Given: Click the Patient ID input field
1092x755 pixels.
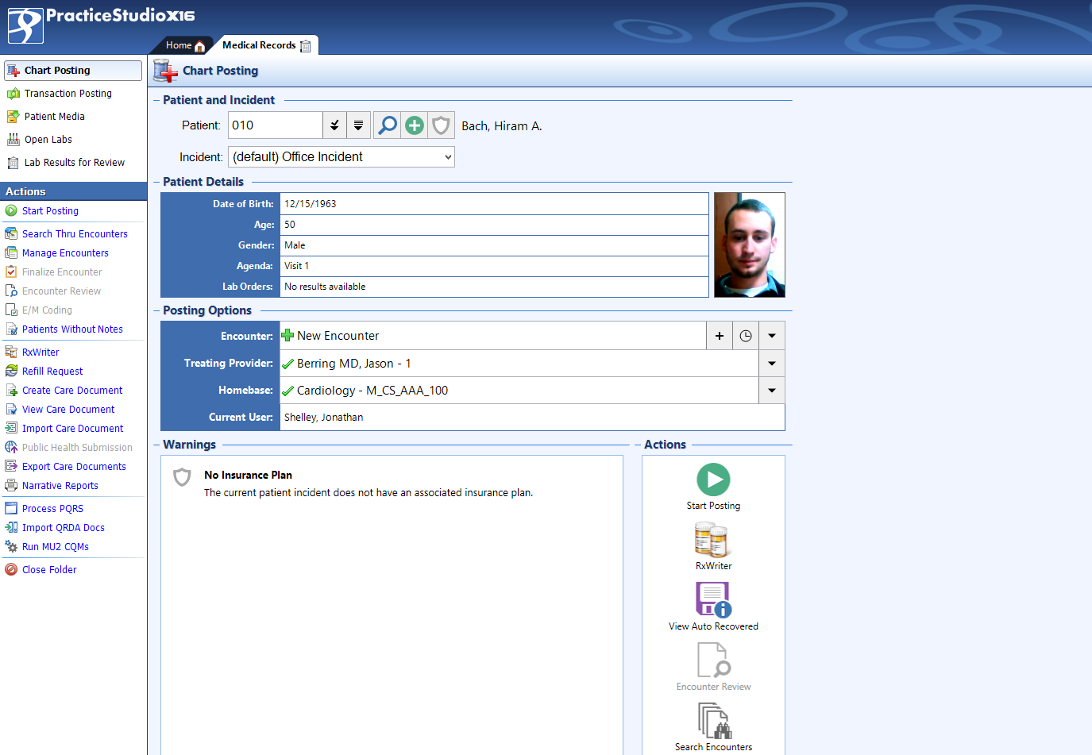Looking at the screenshot, I should click(275, 125).
